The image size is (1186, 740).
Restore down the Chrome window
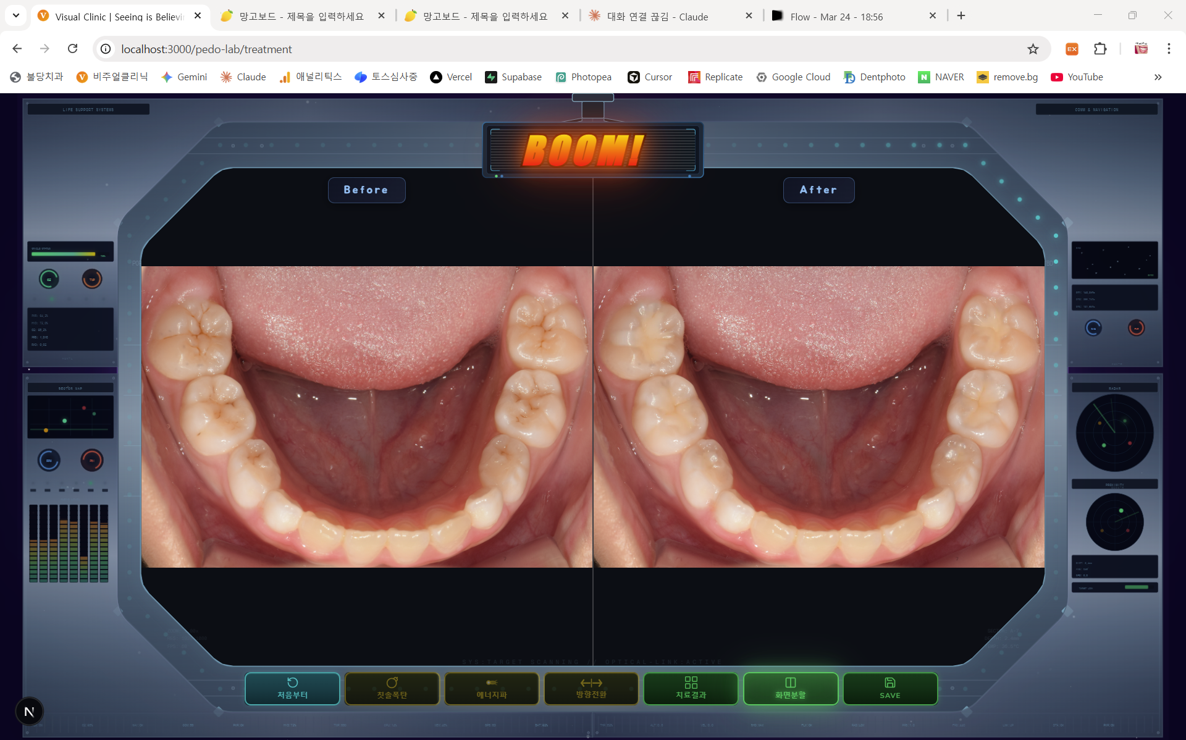tap(1132, 15)
